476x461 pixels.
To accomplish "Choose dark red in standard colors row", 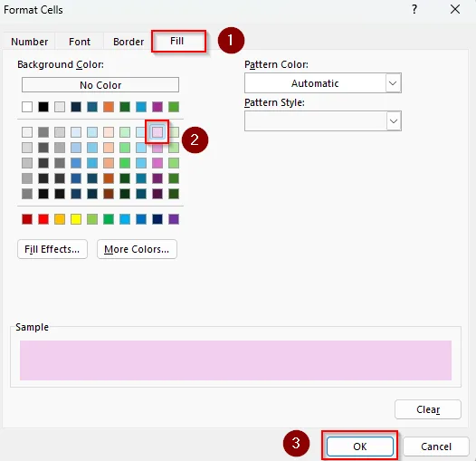I will click(27, 219).
